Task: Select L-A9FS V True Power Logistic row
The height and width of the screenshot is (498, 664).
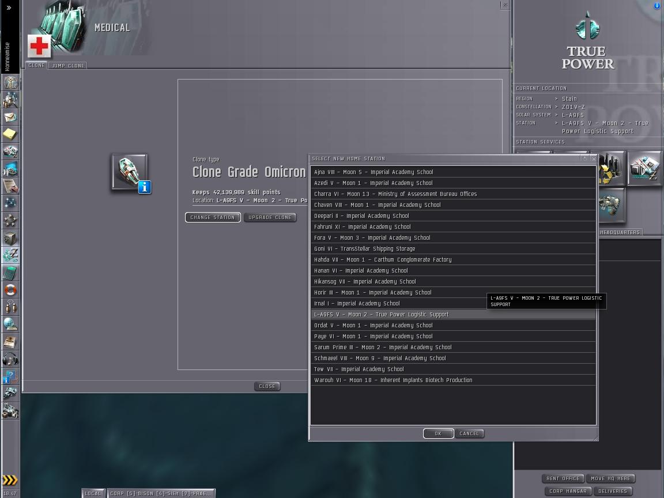Action: point(453,315)
